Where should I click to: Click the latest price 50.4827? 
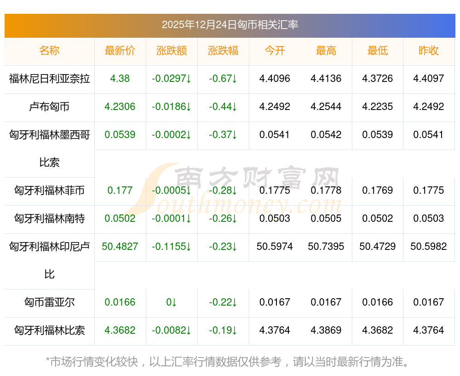(x=120, y=247)
